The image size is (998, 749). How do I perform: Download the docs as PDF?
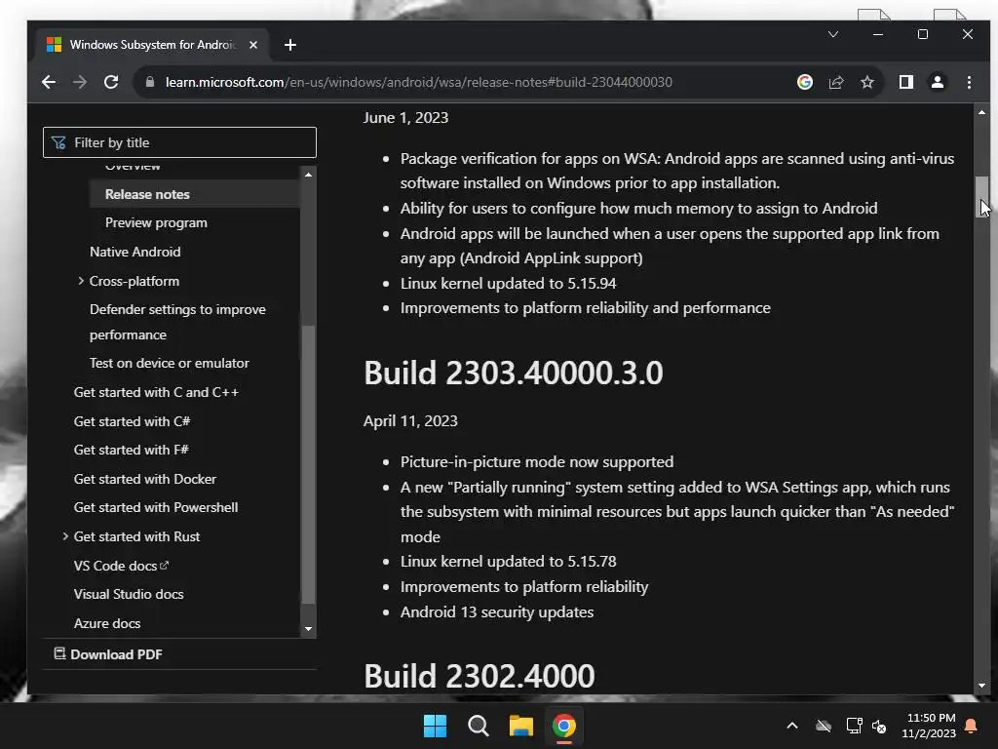[108, 654]
